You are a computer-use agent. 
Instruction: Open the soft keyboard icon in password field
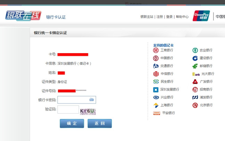(x=91, y=100)
